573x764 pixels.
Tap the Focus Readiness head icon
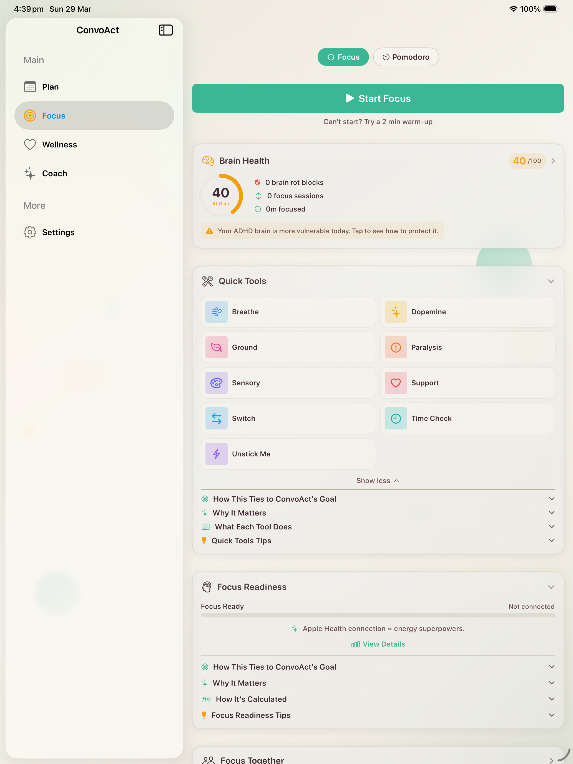tap(207, 587)
